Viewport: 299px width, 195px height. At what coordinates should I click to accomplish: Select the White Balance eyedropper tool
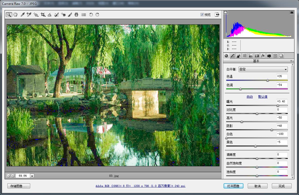coord(23,15)
